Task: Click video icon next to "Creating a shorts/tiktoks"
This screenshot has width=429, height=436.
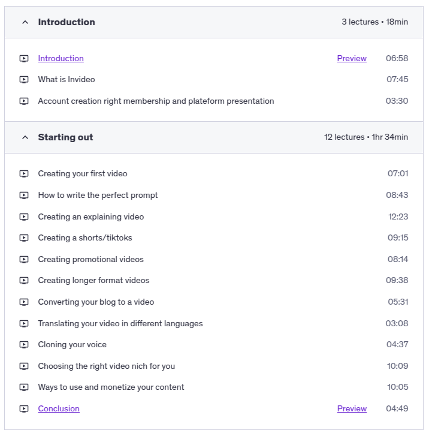Action: click(24, 238)
